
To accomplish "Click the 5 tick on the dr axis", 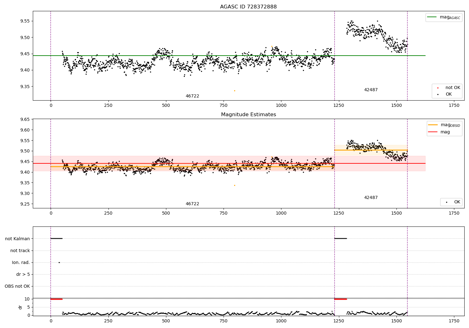I will pyautogui.click(x=28, y=307).
